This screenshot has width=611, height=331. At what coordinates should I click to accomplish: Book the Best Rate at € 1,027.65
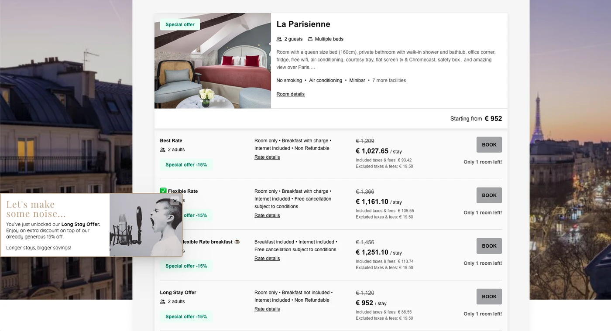(x=489, y=145)
